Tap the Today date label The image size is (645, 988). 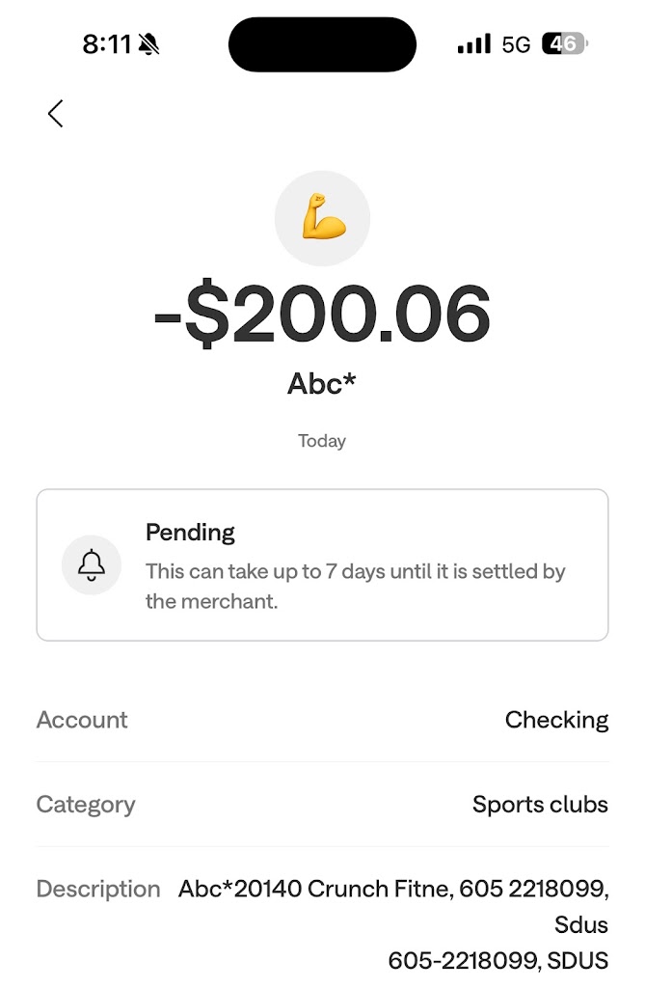(322, 441)
